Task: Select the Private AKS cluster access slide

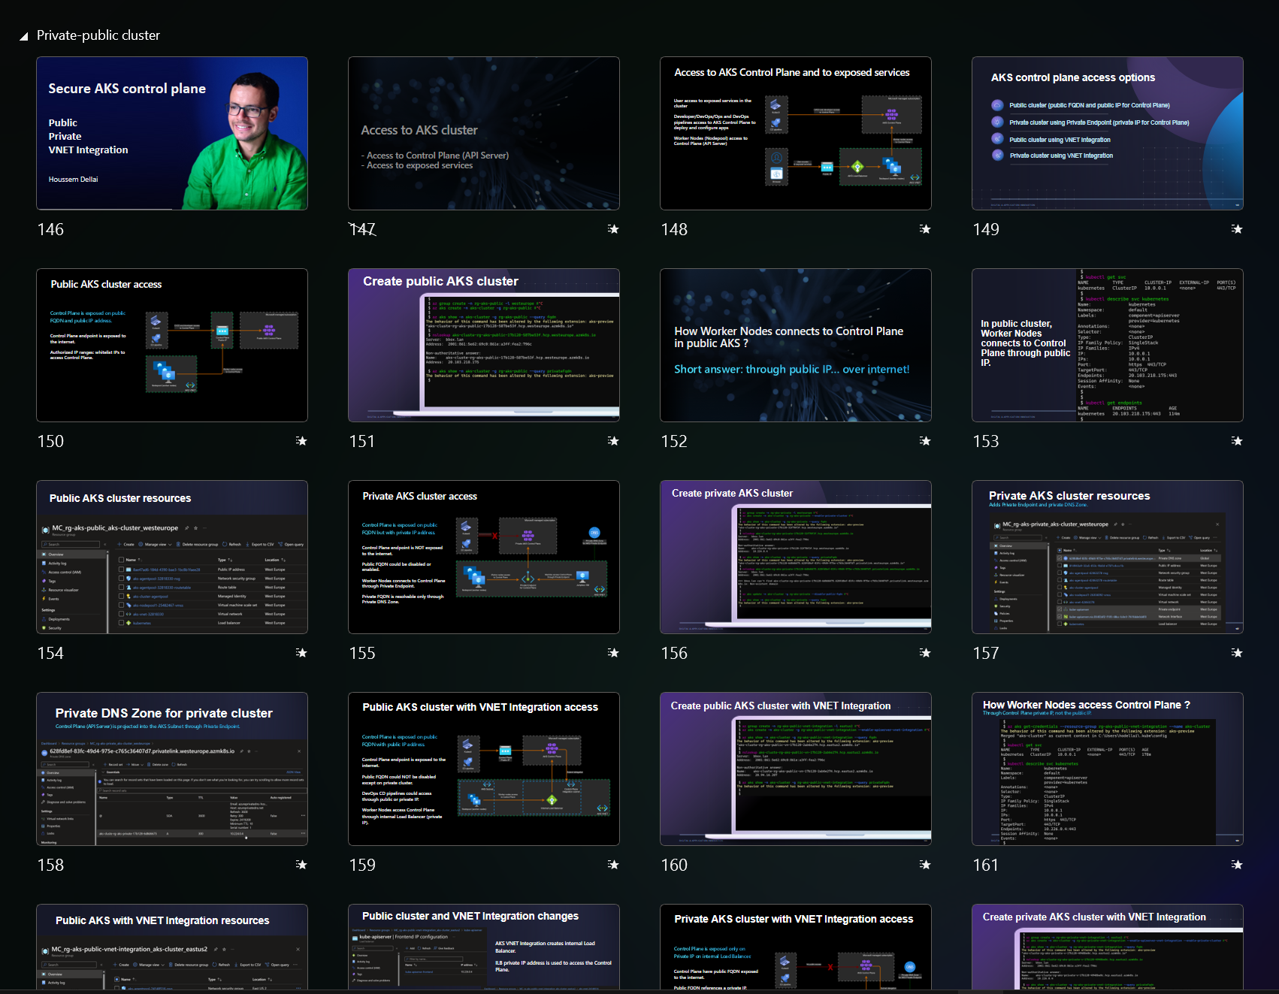Action: coord(484,557)
